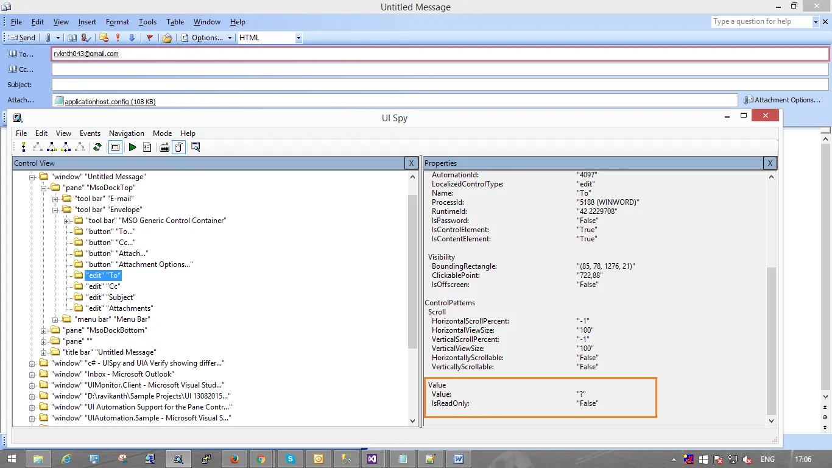Open Google Chrome from the taskbar
The width and height of the screenshot is (832, 468).
pos(261,459)
